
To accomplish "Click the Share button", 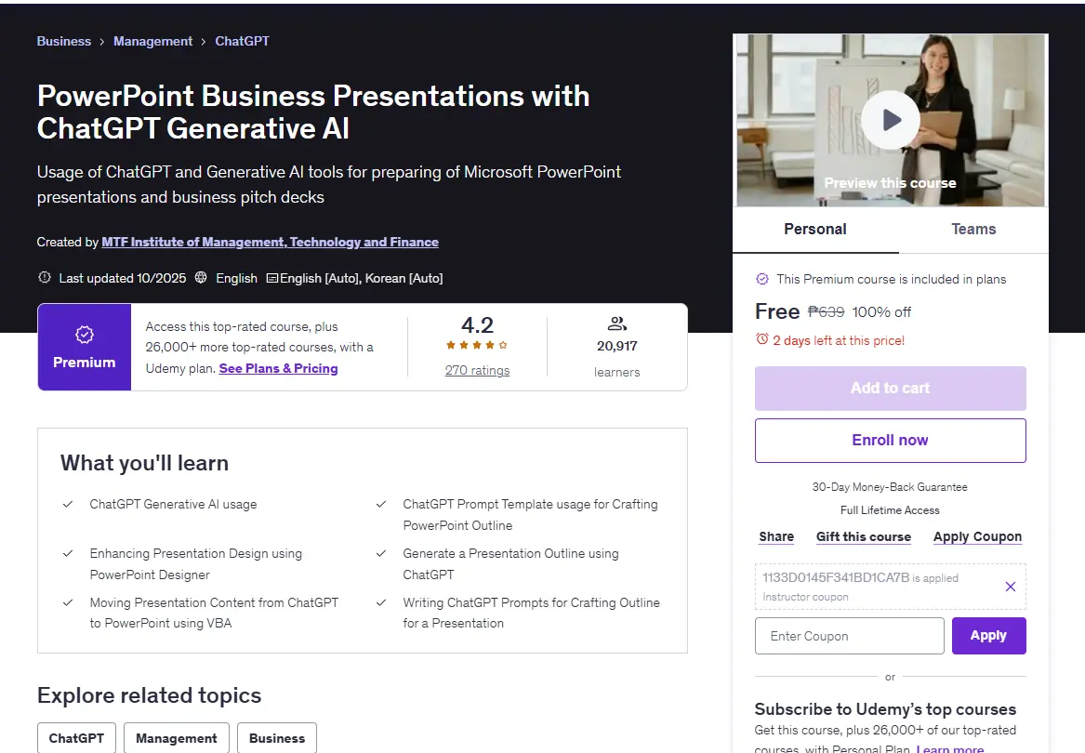I will pyautogui.click(x=776, y=536).
